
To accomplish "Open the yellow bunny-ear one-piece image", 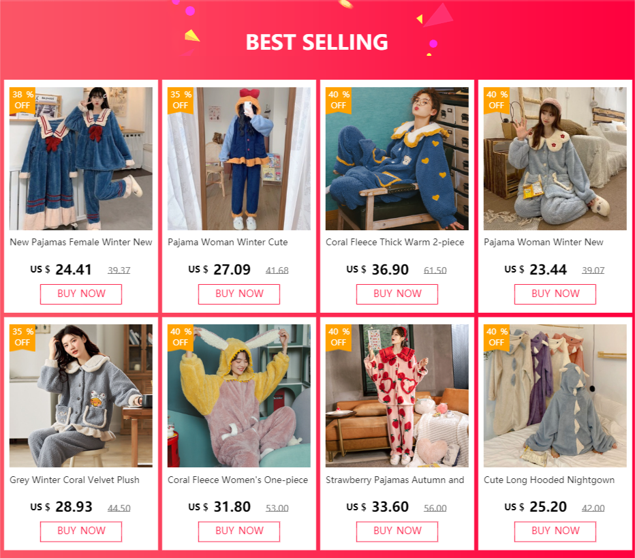I will [239, 396].
